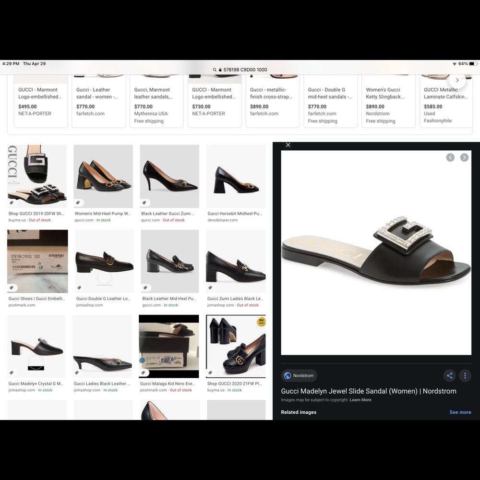Open Gucci Marmont $730.00 NET-A-PORTER listing

coord(215,101)
